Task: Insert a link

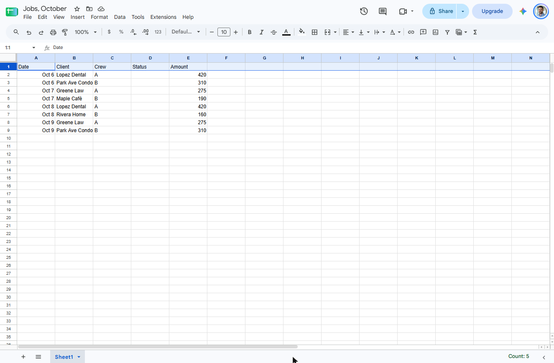Action: [x=411, y=32]
